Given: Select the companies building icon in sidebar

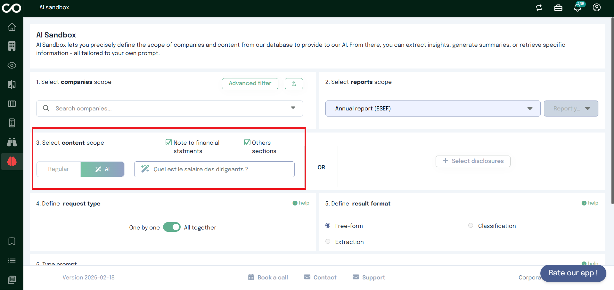Looking at the screenshot, I should coord(12,46).
